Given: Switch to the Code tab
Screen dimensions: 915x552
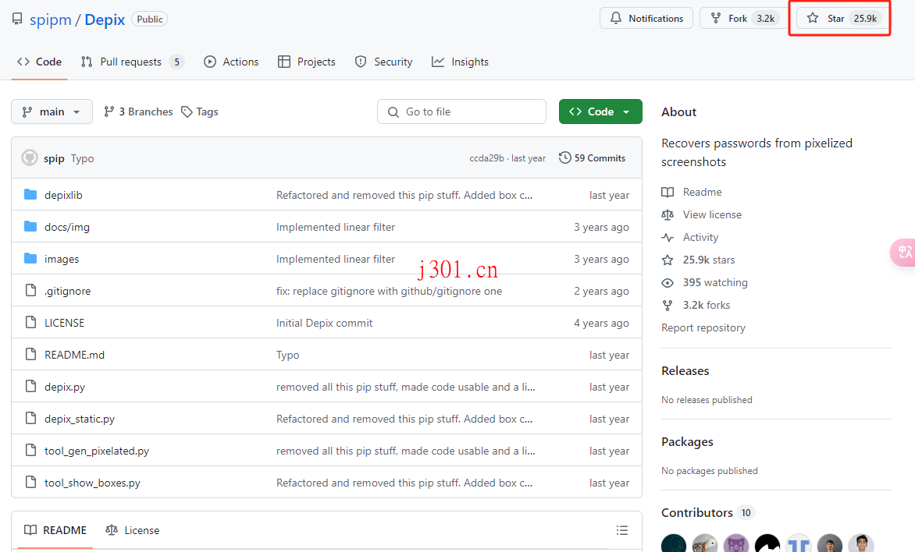Looking at the screenshot, I should click(40, 62).
